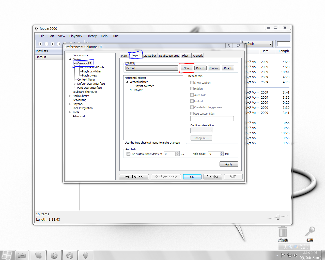
Task: Click the Action Center flag tray icon
Action: click(283, 255)
